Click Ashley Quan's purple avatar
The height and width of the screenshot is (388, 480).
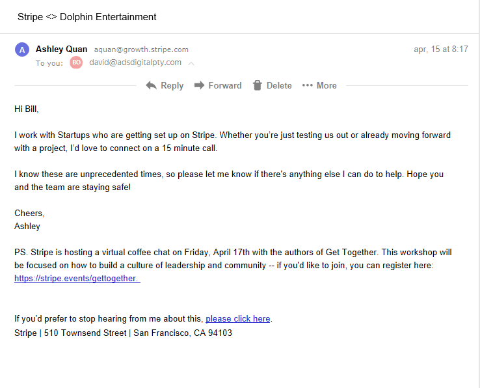[x=23, y=49]
